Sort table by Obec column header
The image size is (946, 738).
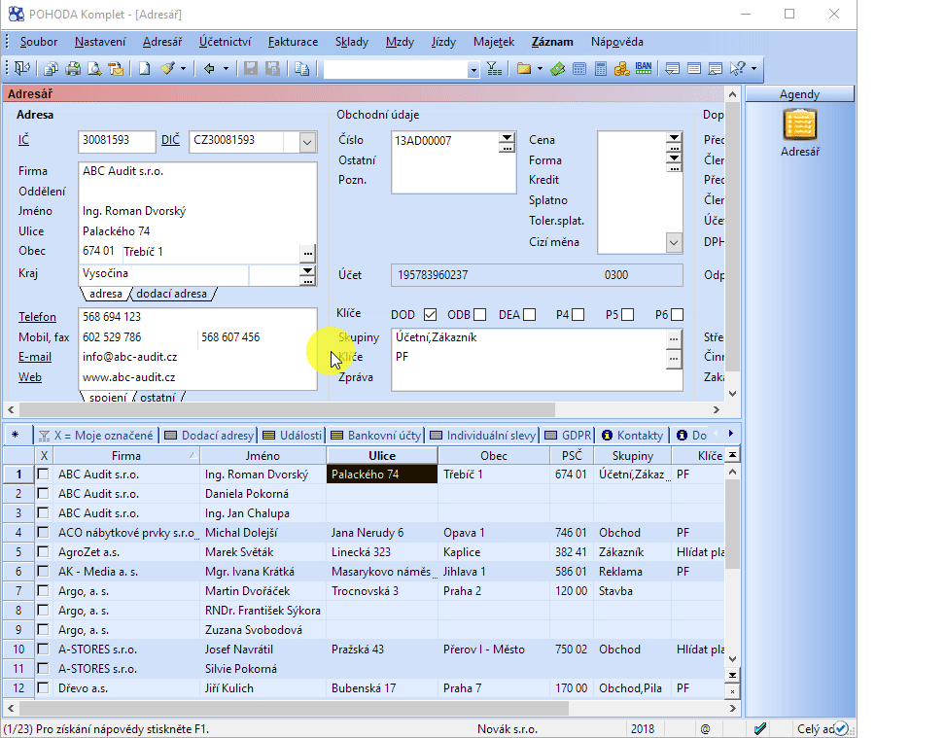(494, 456)
